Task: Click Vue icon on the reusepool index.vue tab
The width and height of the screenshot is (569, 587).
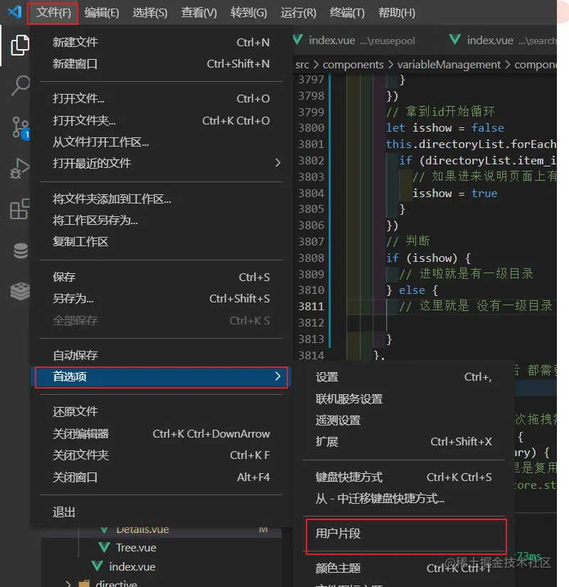Action: 298,39
